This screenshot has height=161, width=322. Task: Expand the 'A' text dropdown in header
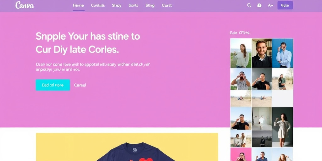coord(270,5)
